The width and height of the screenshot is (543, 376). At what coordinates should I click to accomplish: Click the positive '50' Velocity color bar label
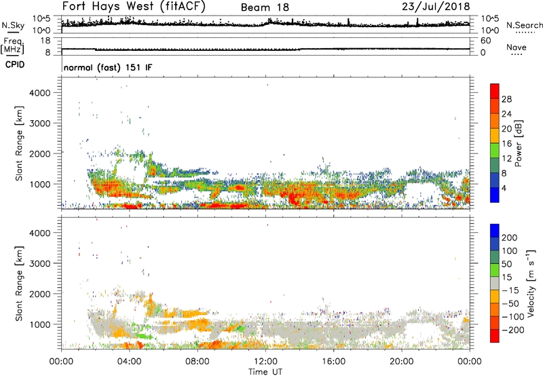(506, 264)
